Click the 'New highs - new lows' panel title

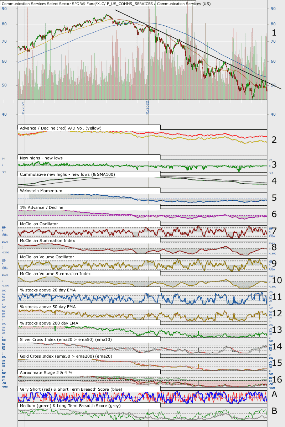coord(41,158)
